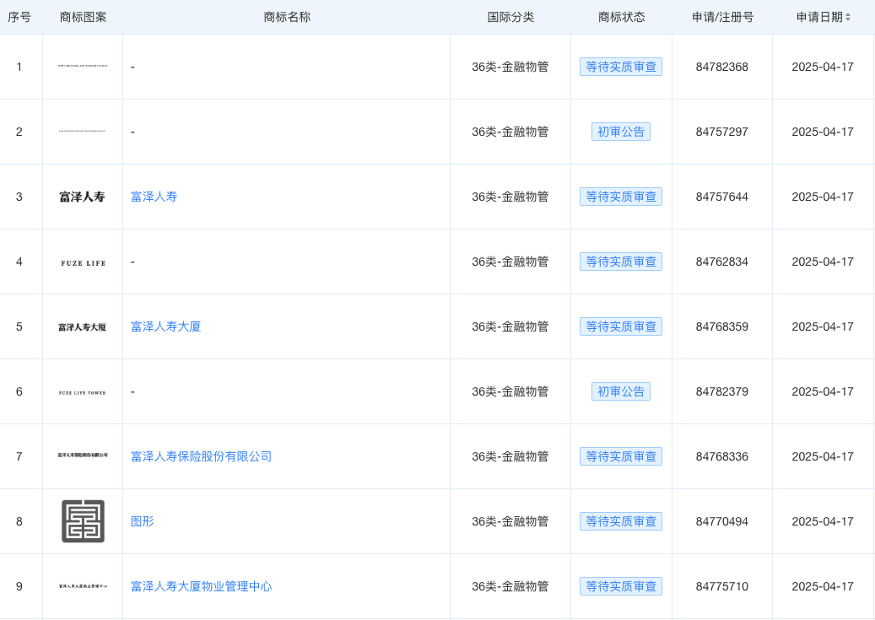Click the 富泽人寿大厦 trademark image in row 5
The width and height of the screenshot is (875, 620).
coord(83,327)
